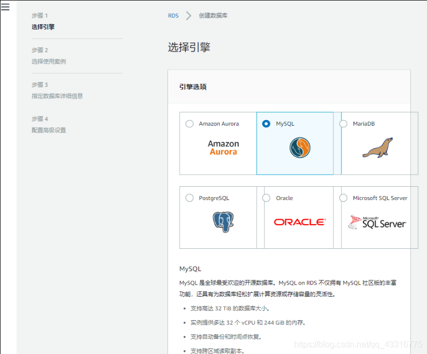Go to step 4 配置高级设置
427x354 pixels.
click(49, 130)
